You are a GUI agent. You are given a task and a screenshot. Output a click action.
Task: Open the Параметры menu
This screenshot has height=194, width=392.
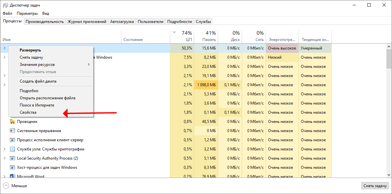pyautogui.click(x=27, y=13)
